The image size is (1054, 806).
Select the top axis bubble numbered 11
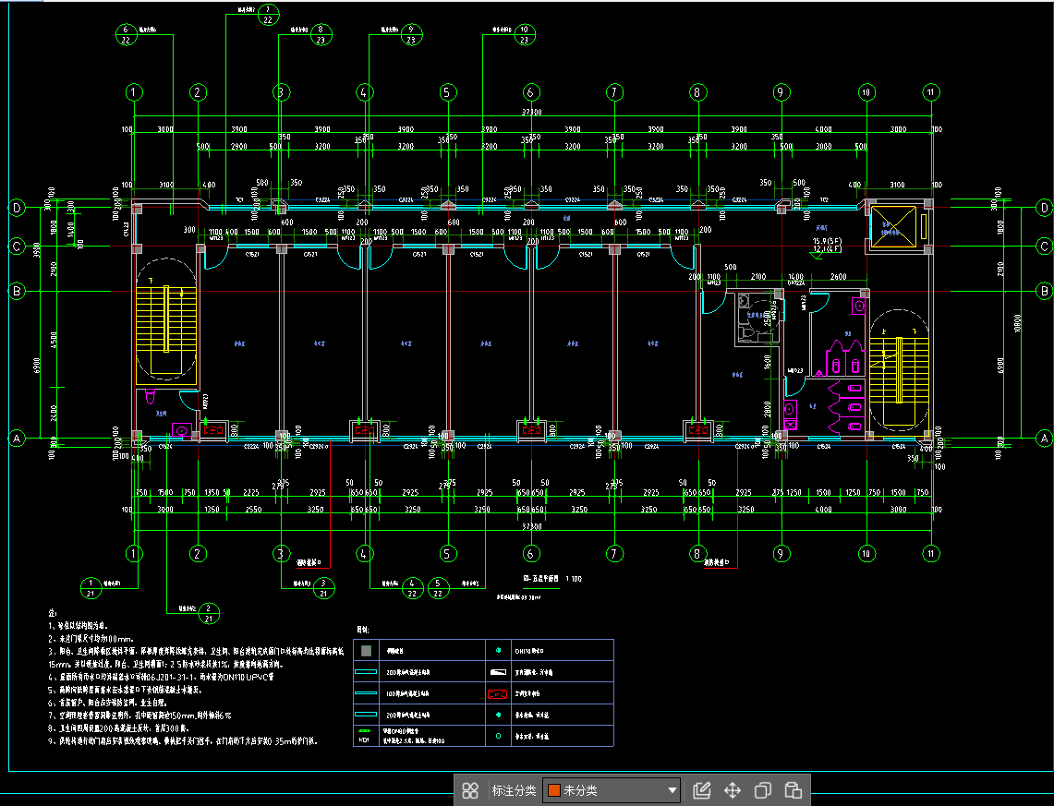click(x=932, y=92)
